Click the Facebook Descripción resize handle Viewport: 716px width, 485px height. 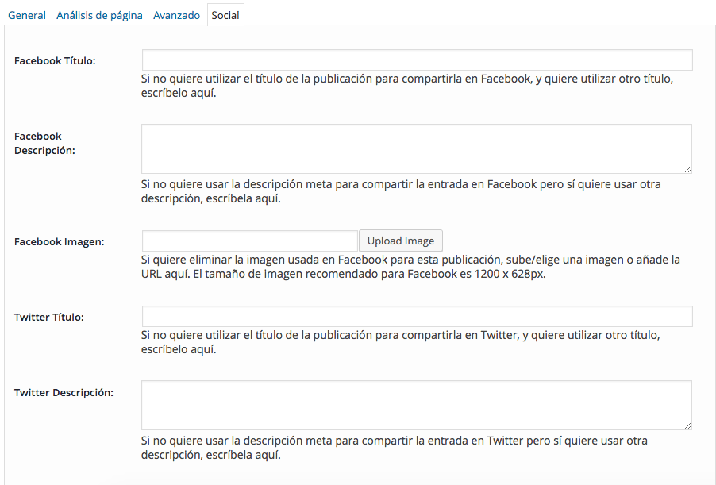point(687,169)
